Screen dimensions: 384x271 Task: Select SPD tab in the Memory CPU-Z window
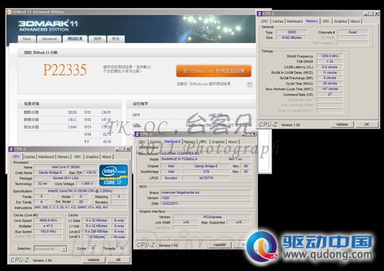pos(326,22)
